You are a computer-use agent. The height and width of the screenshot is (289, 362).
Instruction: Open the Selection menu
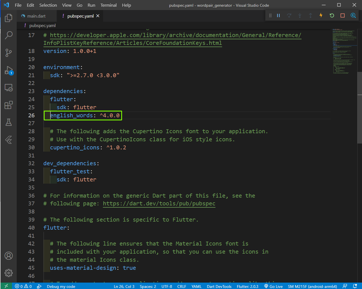click(48, 5)
